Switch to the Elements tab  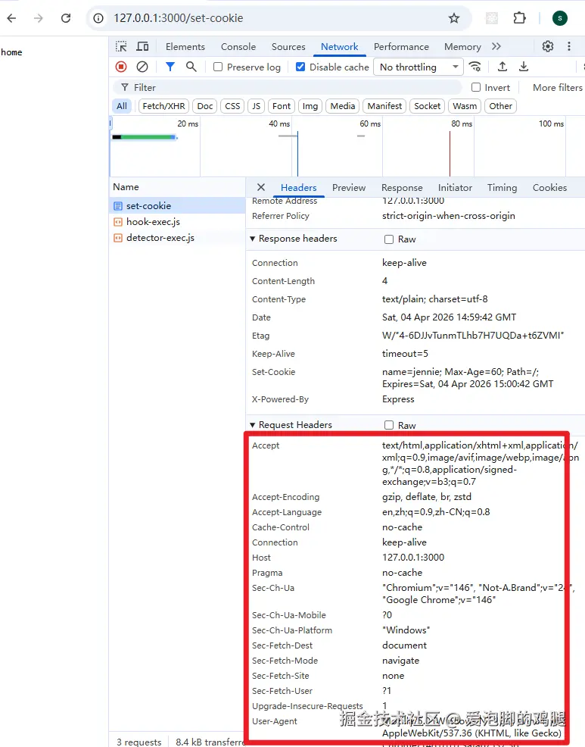pyautogui.click(x=185, y=47)
